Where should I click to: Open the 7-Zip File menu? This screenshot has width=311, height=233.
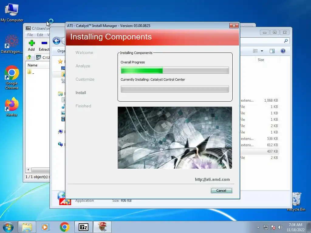click(x=30, y=35)
